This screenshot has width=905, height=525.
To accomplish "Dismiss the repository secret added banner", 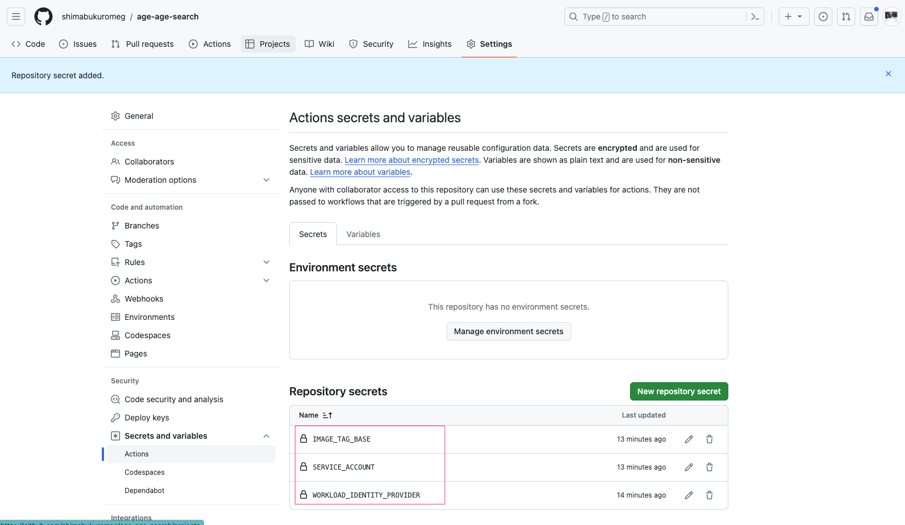I will [888, 74].
